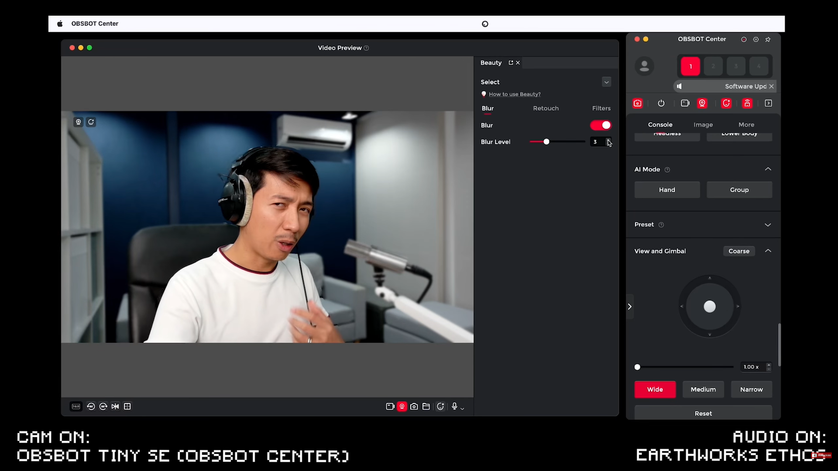This screenshot has height=471, width=838.
Task: Open the Image tab
Action: point(703,125)
